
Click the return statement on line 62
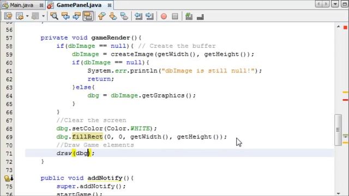pyautogui.click(x=99, y=79)
